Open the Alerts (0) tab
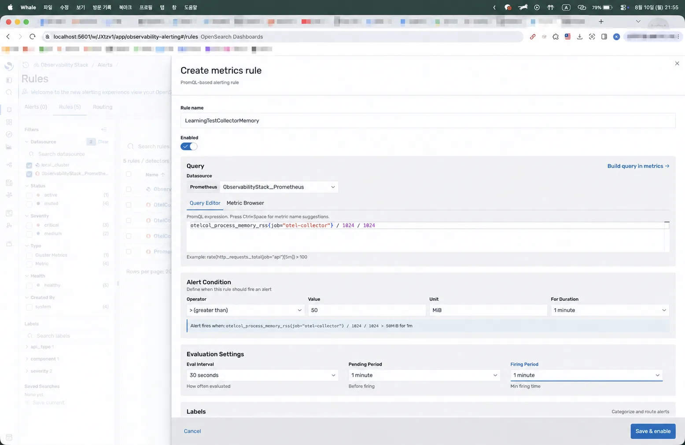The height and width of the screenshot is (445, 685). (36, 107)
